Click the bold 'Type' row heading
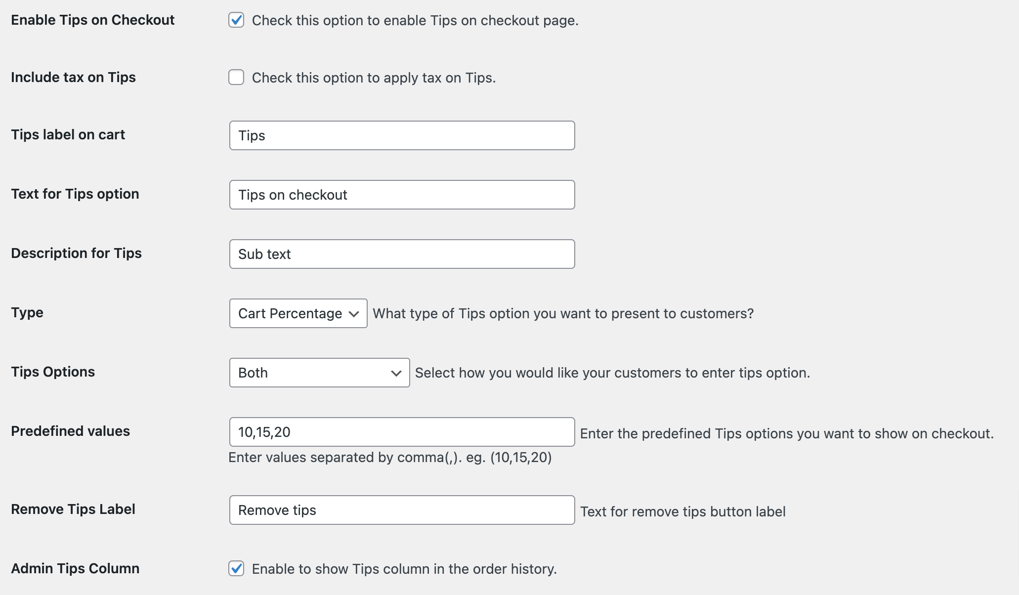Viewport: 1019px width, 595px height. pos(27,312)
